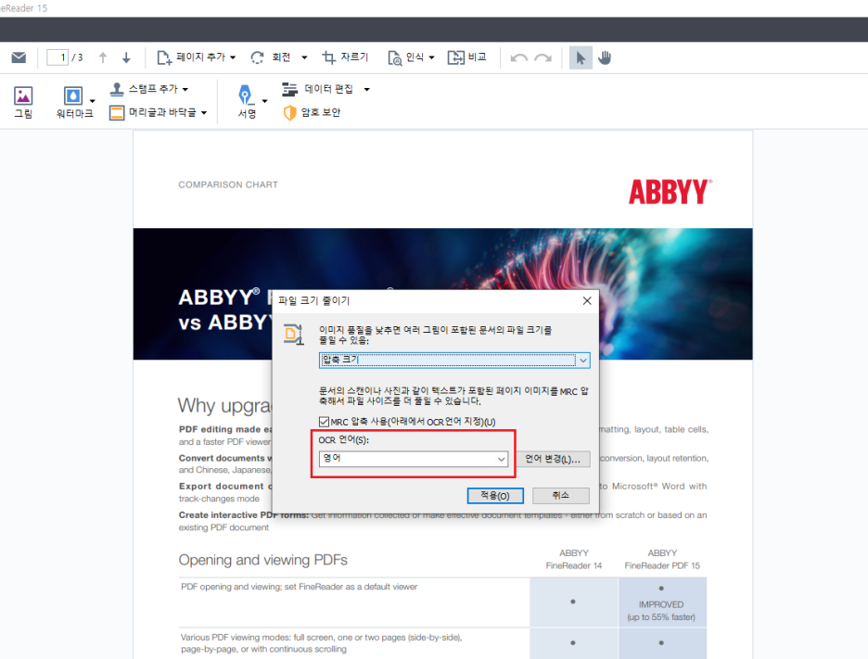Click the 서명 signature pen icon

click(245, 95)
